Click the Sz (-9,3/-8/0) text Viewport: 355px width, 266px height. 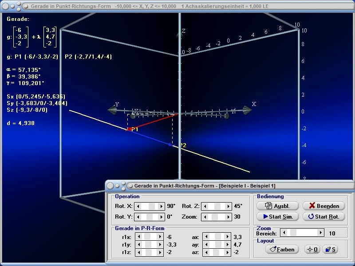click(27, 110)
